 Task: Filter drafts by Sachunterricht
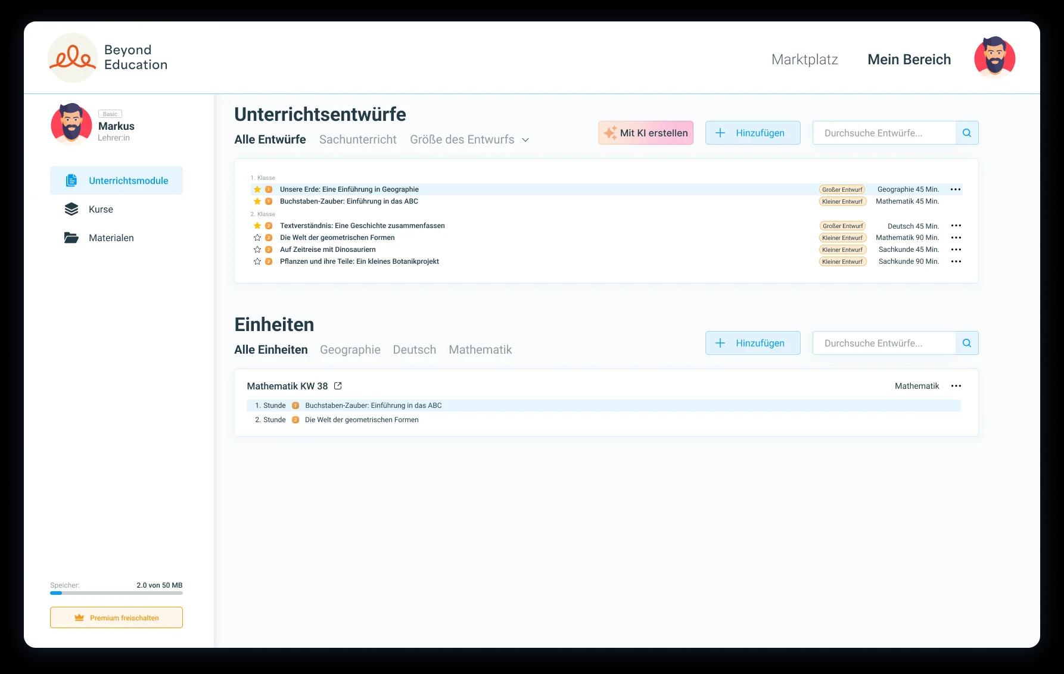[x=357, y=139]
